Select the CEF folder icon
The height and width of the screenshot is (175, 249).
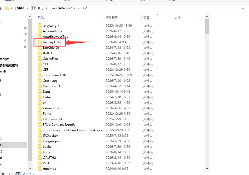[40, 70]
